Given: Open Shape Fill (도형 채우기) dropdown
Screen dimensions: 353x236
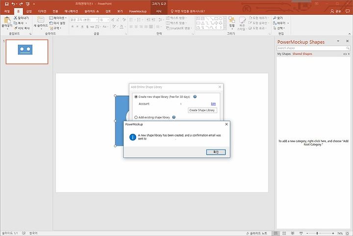Looking at the screenshot, I should click(258, 18).
